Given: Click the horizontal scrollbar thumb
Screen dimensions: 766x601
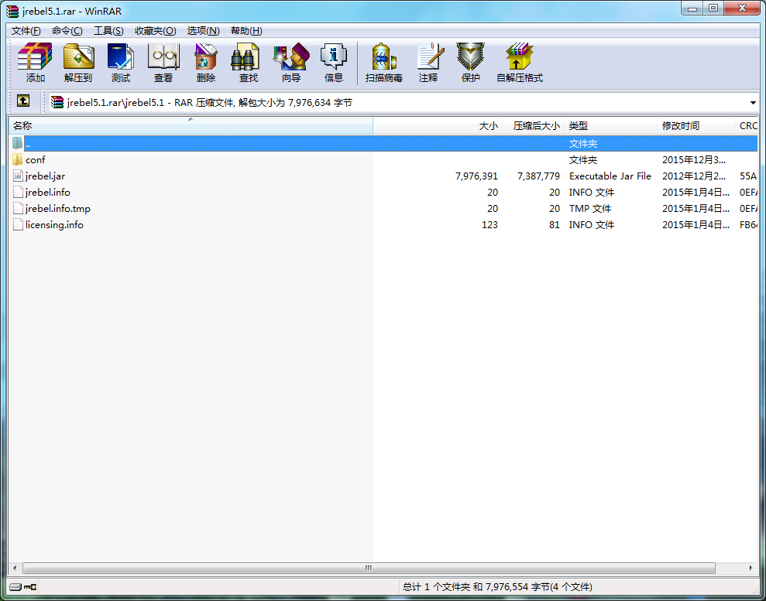Looking at the screenshot, I should (369, 568).
